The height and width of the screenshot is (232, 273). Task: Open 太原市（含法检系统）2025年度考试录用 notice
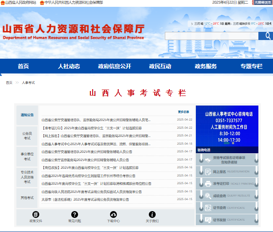(85, 200)
